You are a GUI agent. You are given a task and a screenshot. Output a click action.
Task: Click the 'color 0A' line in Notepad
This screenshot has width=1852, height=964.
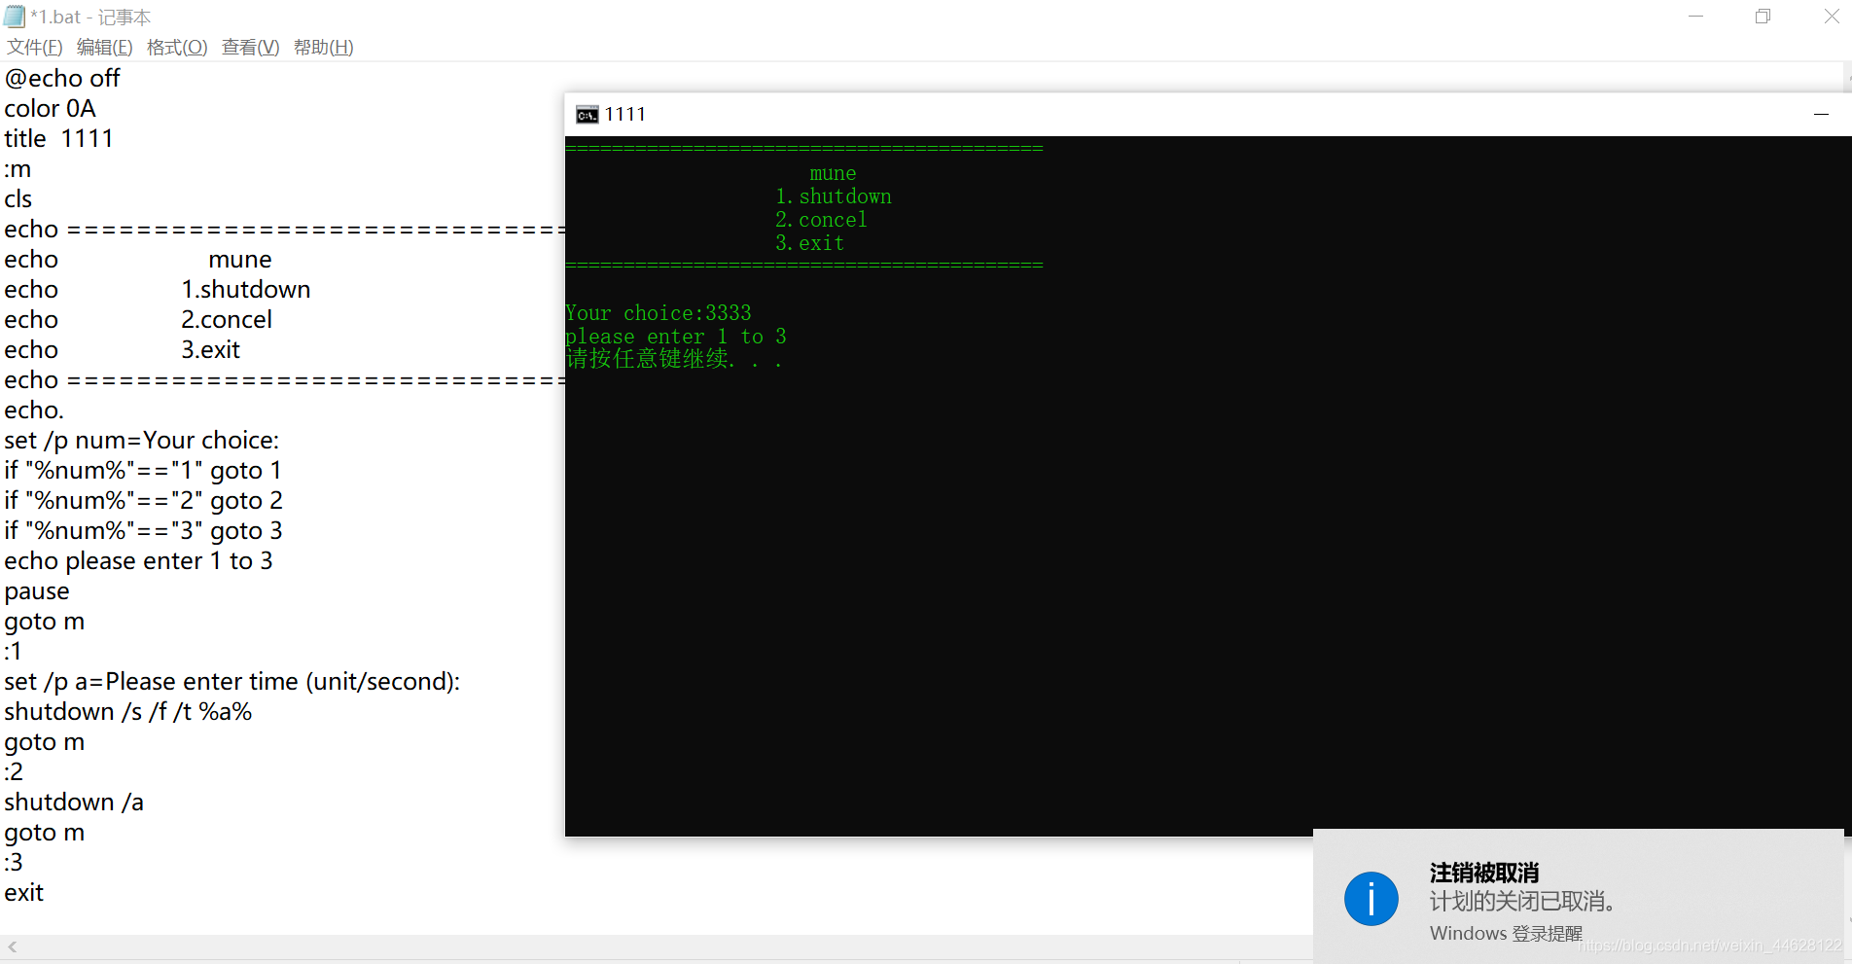51,108
